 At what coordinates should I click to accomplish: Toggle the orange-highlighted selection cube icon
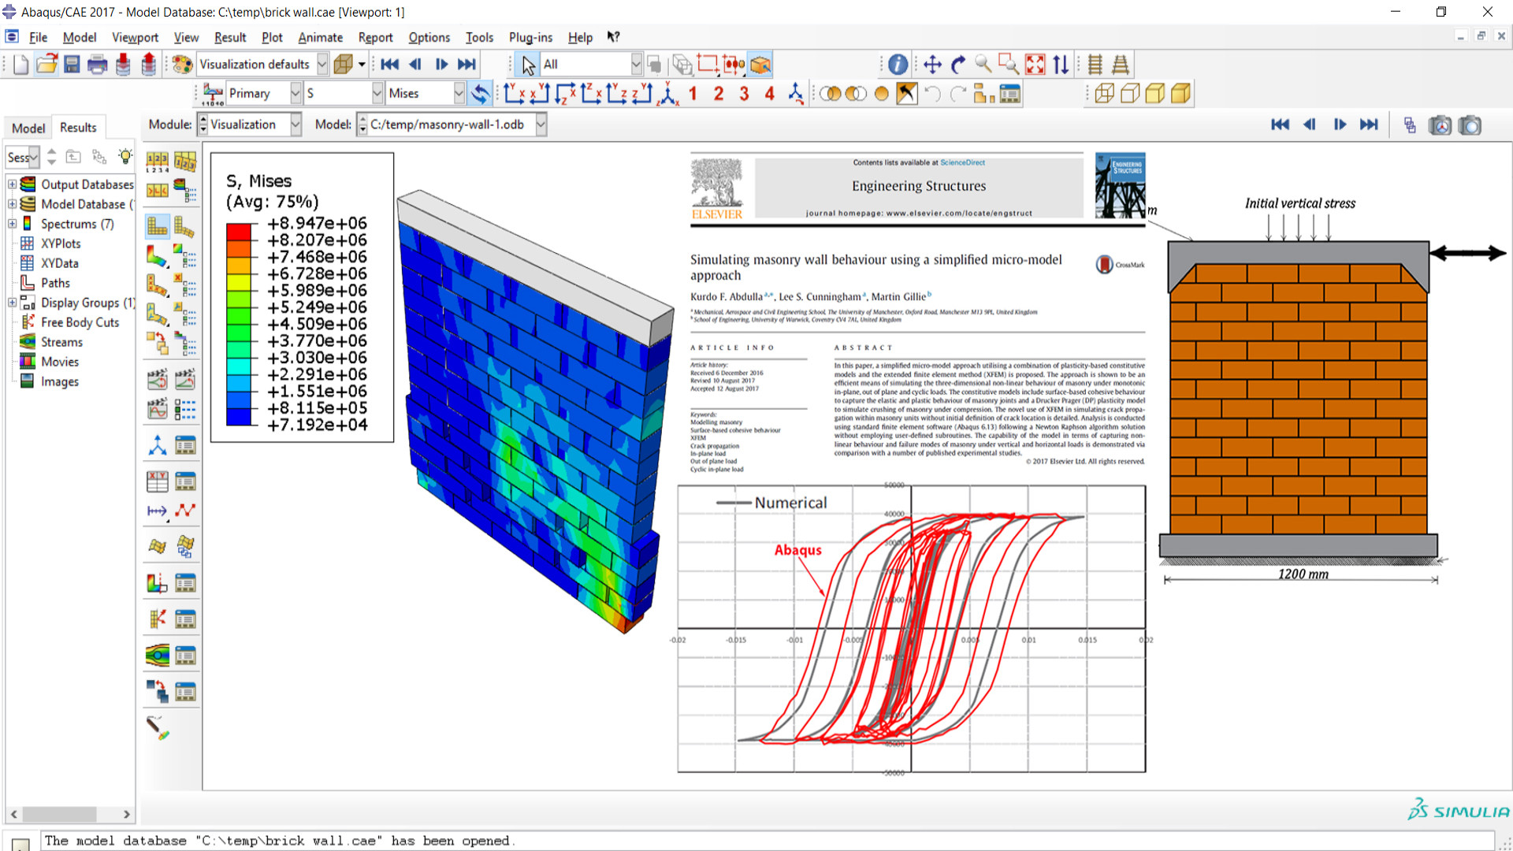(760, 65)
